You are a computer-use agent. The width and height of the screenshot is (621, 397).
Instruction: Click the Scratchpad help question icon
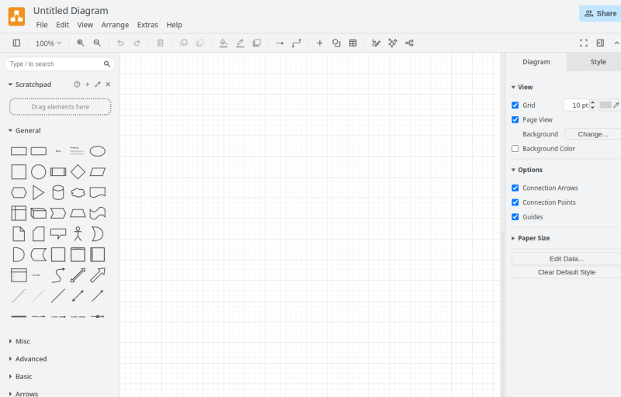click(x=77, y=85)
